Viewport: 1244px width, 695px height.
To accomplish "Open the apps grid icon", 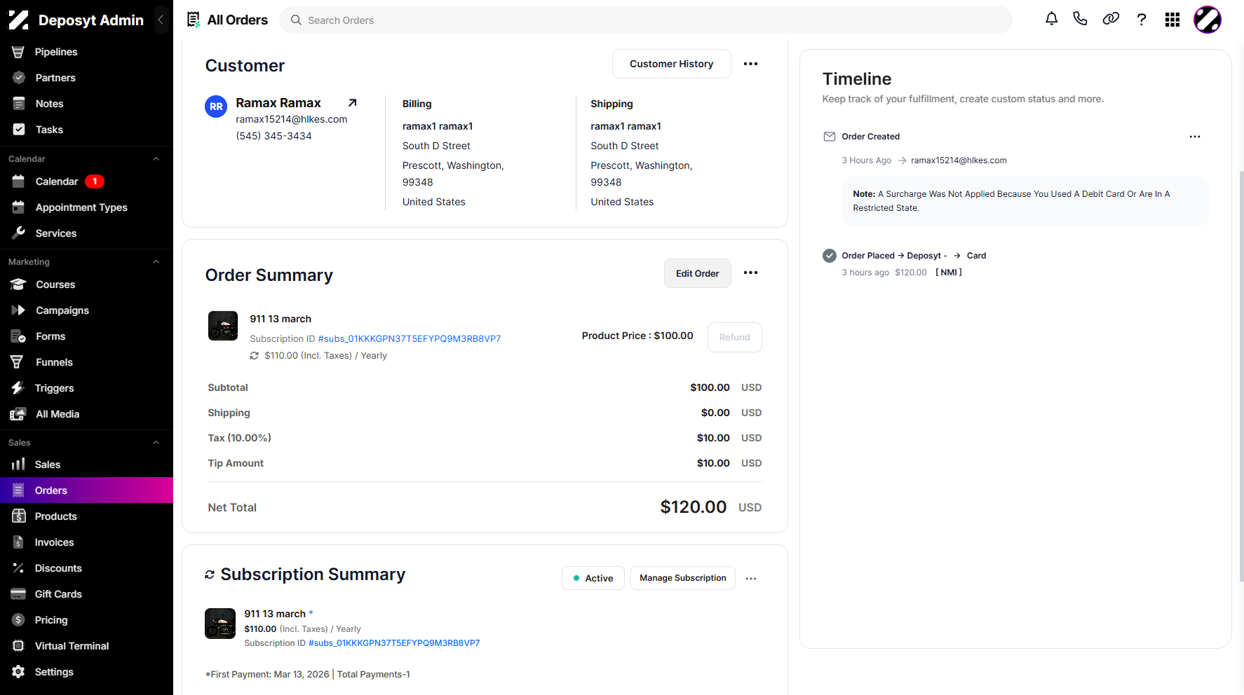I will pos(1172,20).
